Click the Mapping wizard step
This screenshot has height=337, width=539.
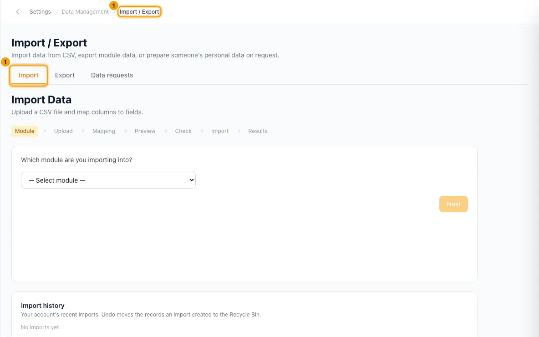pos(103,131)
